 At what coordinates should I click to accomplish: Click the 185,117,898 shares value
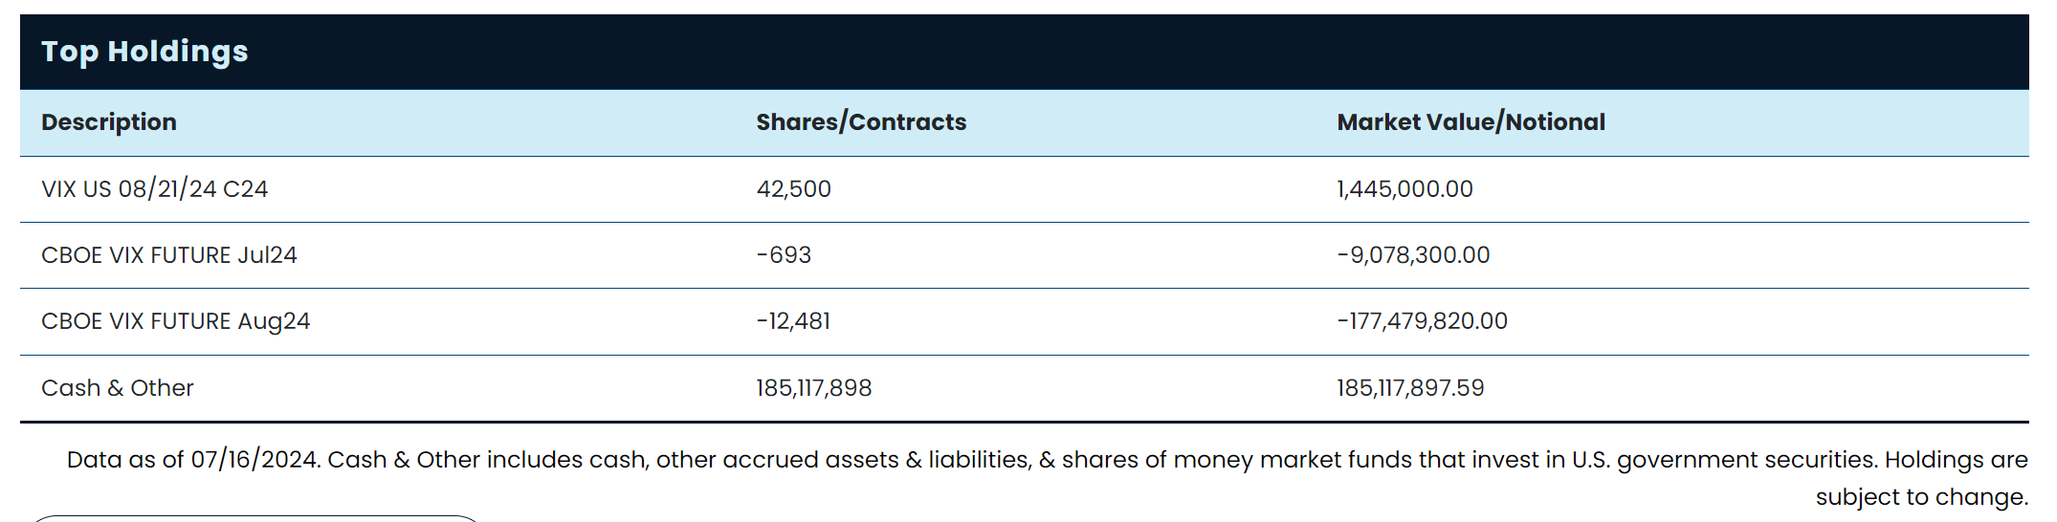[813, 388]
